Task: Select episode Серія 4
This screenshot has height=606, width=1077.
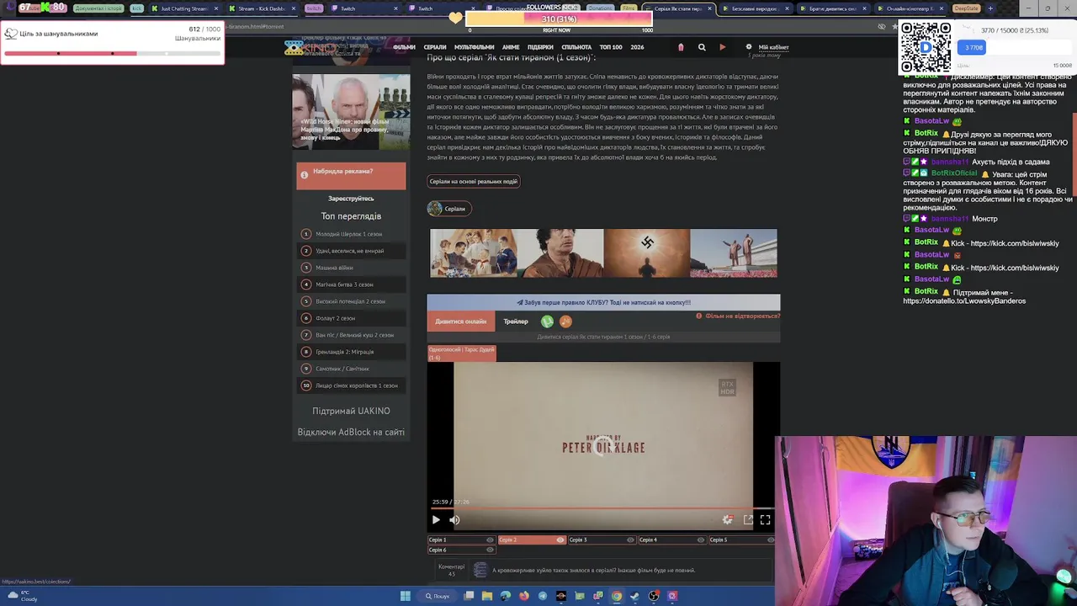Action: click(x=671, y=540)
